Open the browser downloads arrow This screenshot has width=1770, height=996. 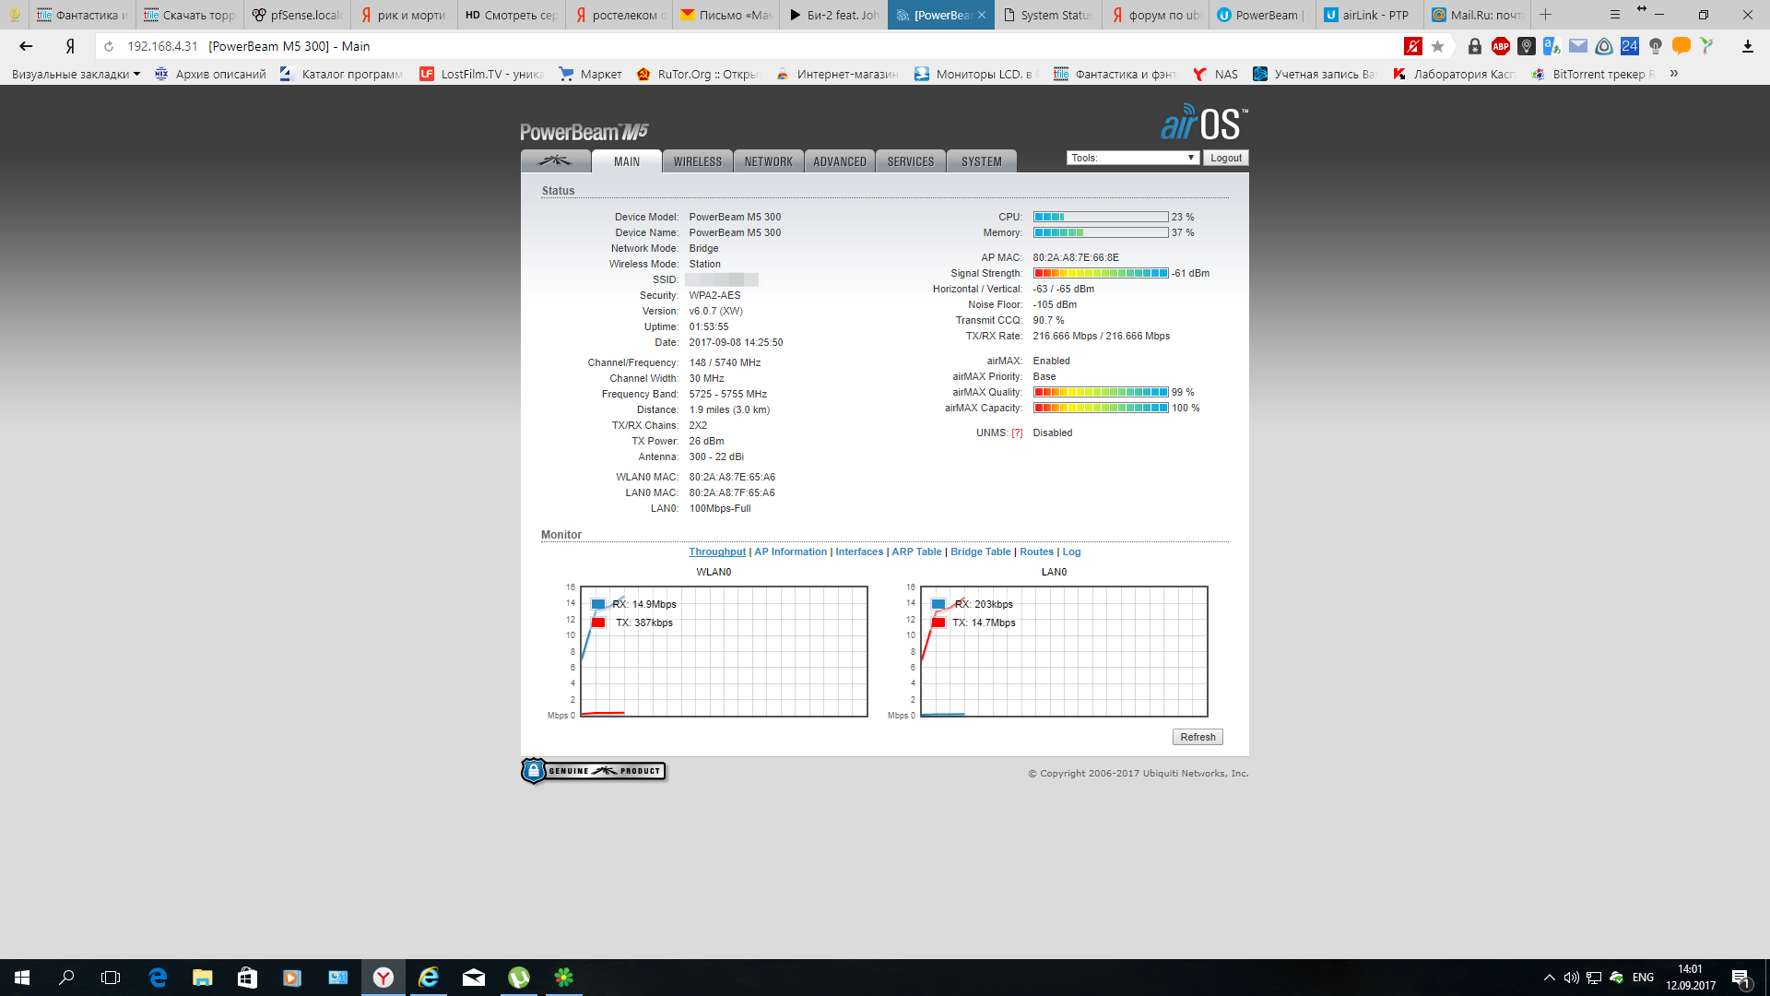[1747, 46]
